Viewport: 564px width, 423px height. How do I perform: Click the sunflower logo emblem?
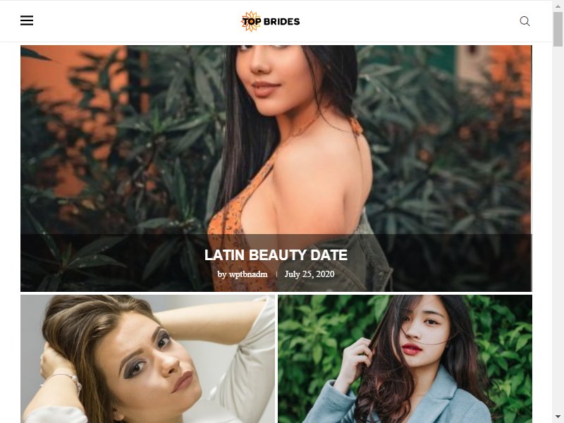250,21
